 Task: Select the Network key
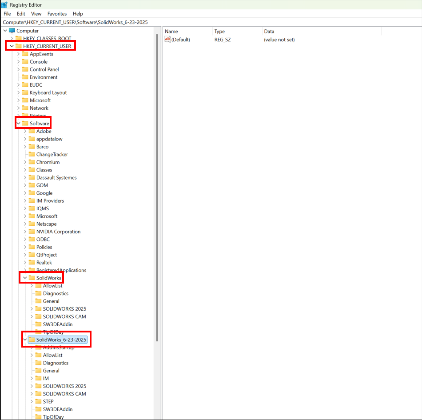click(x=39, y=108)
